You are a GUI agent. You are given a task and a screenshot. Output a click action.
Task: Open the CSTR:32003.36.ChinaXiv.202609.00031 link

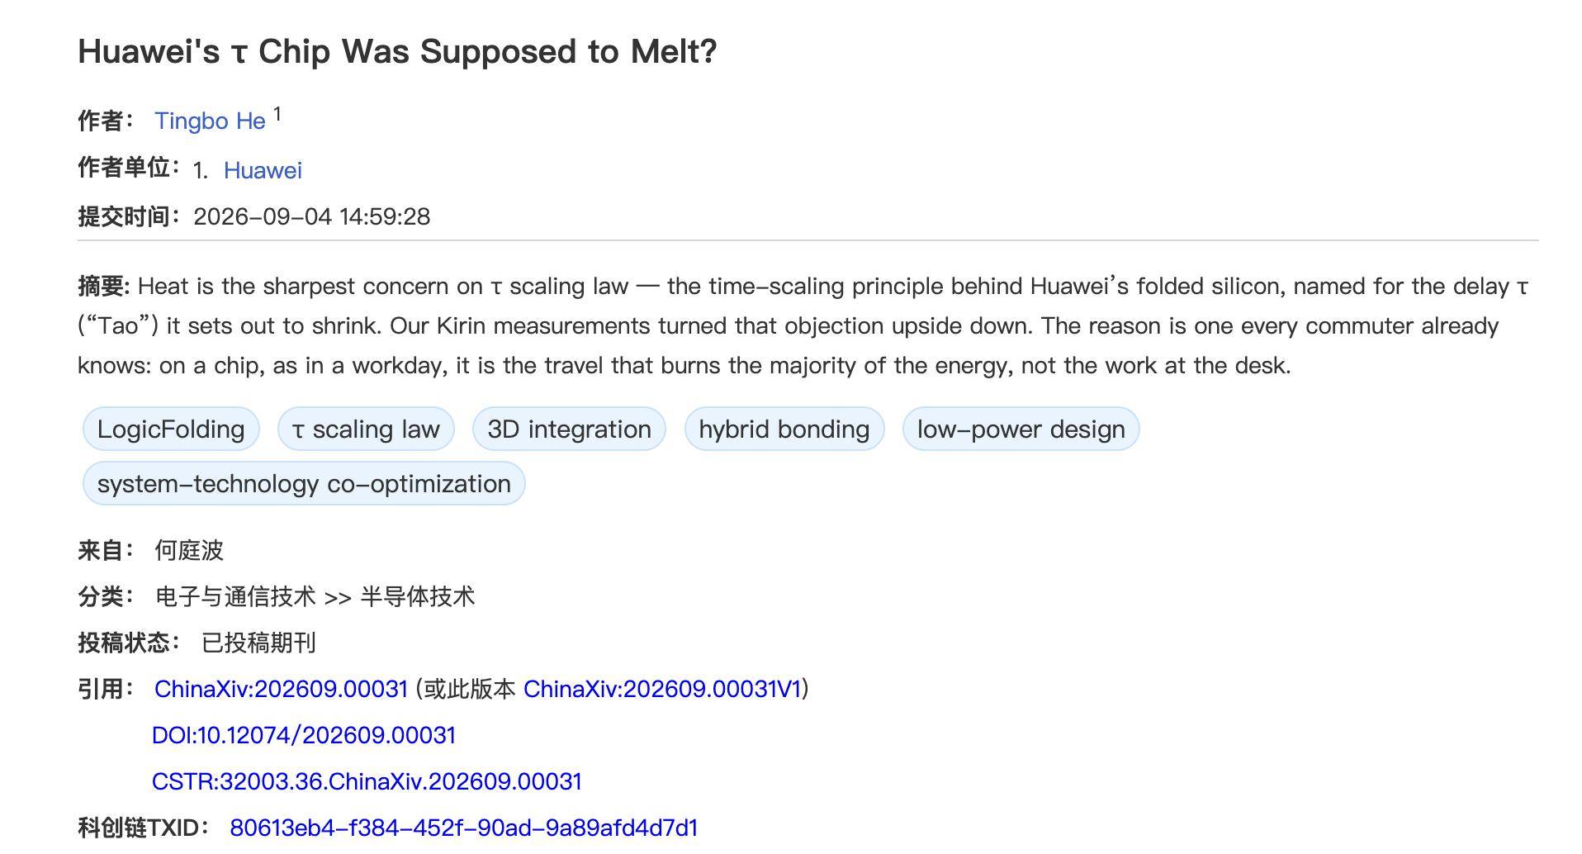367,781
